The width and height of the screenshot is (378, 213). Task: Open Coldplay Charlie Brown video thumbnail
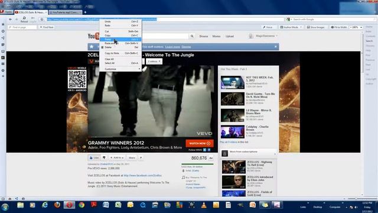[x=232, y=131]
